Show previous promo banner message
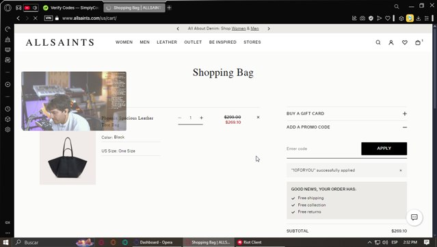 coord(178,29)
